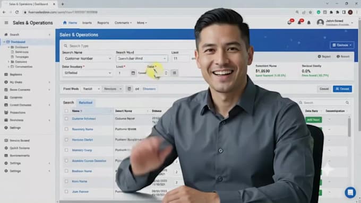Click the table's vertical scrollbar thumb

click(349, 128)
